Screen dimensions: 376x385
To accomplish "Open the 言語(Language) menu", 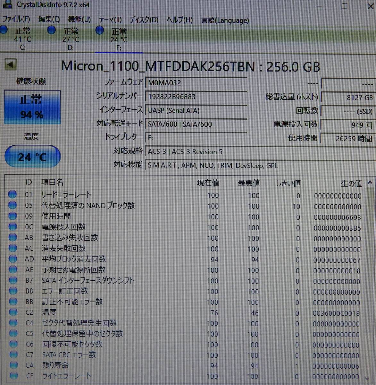I will tap(225, 20).
